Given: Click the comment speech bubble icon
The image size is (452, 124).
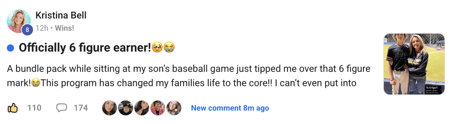Looking at the screenshot, I should point(61,108).
